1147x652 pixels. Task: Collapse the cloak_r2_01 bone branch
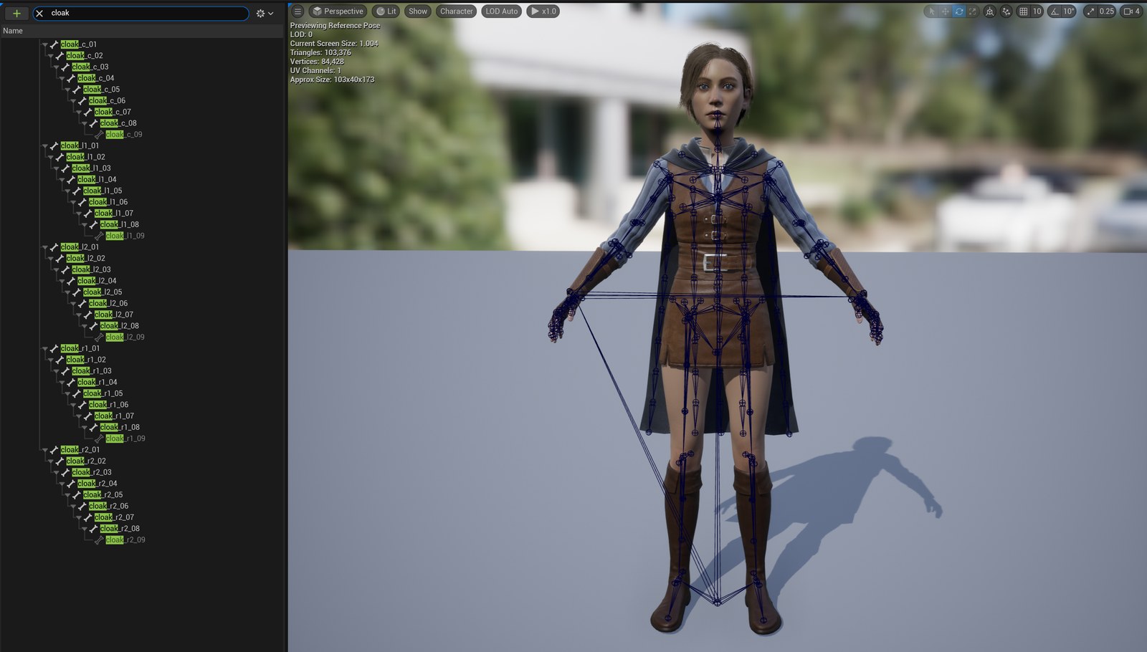coord(44,450)
